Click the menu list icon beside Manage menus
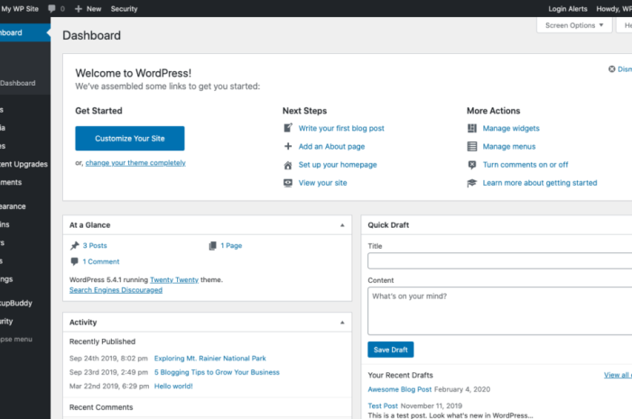Image resolution: width=632 pixels, height=419 pixels. 472,146
